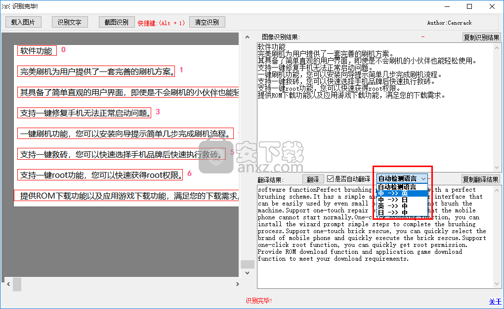Image resolution: width=504 pixels, height=309 pixels.
Task: Open the 关于 about link
Action: tap(495, 301)
